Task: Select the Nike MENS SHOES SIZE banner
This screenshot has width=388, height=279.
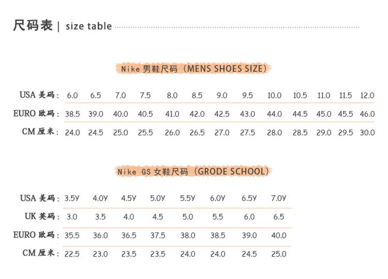Action: tap(194, 68)
